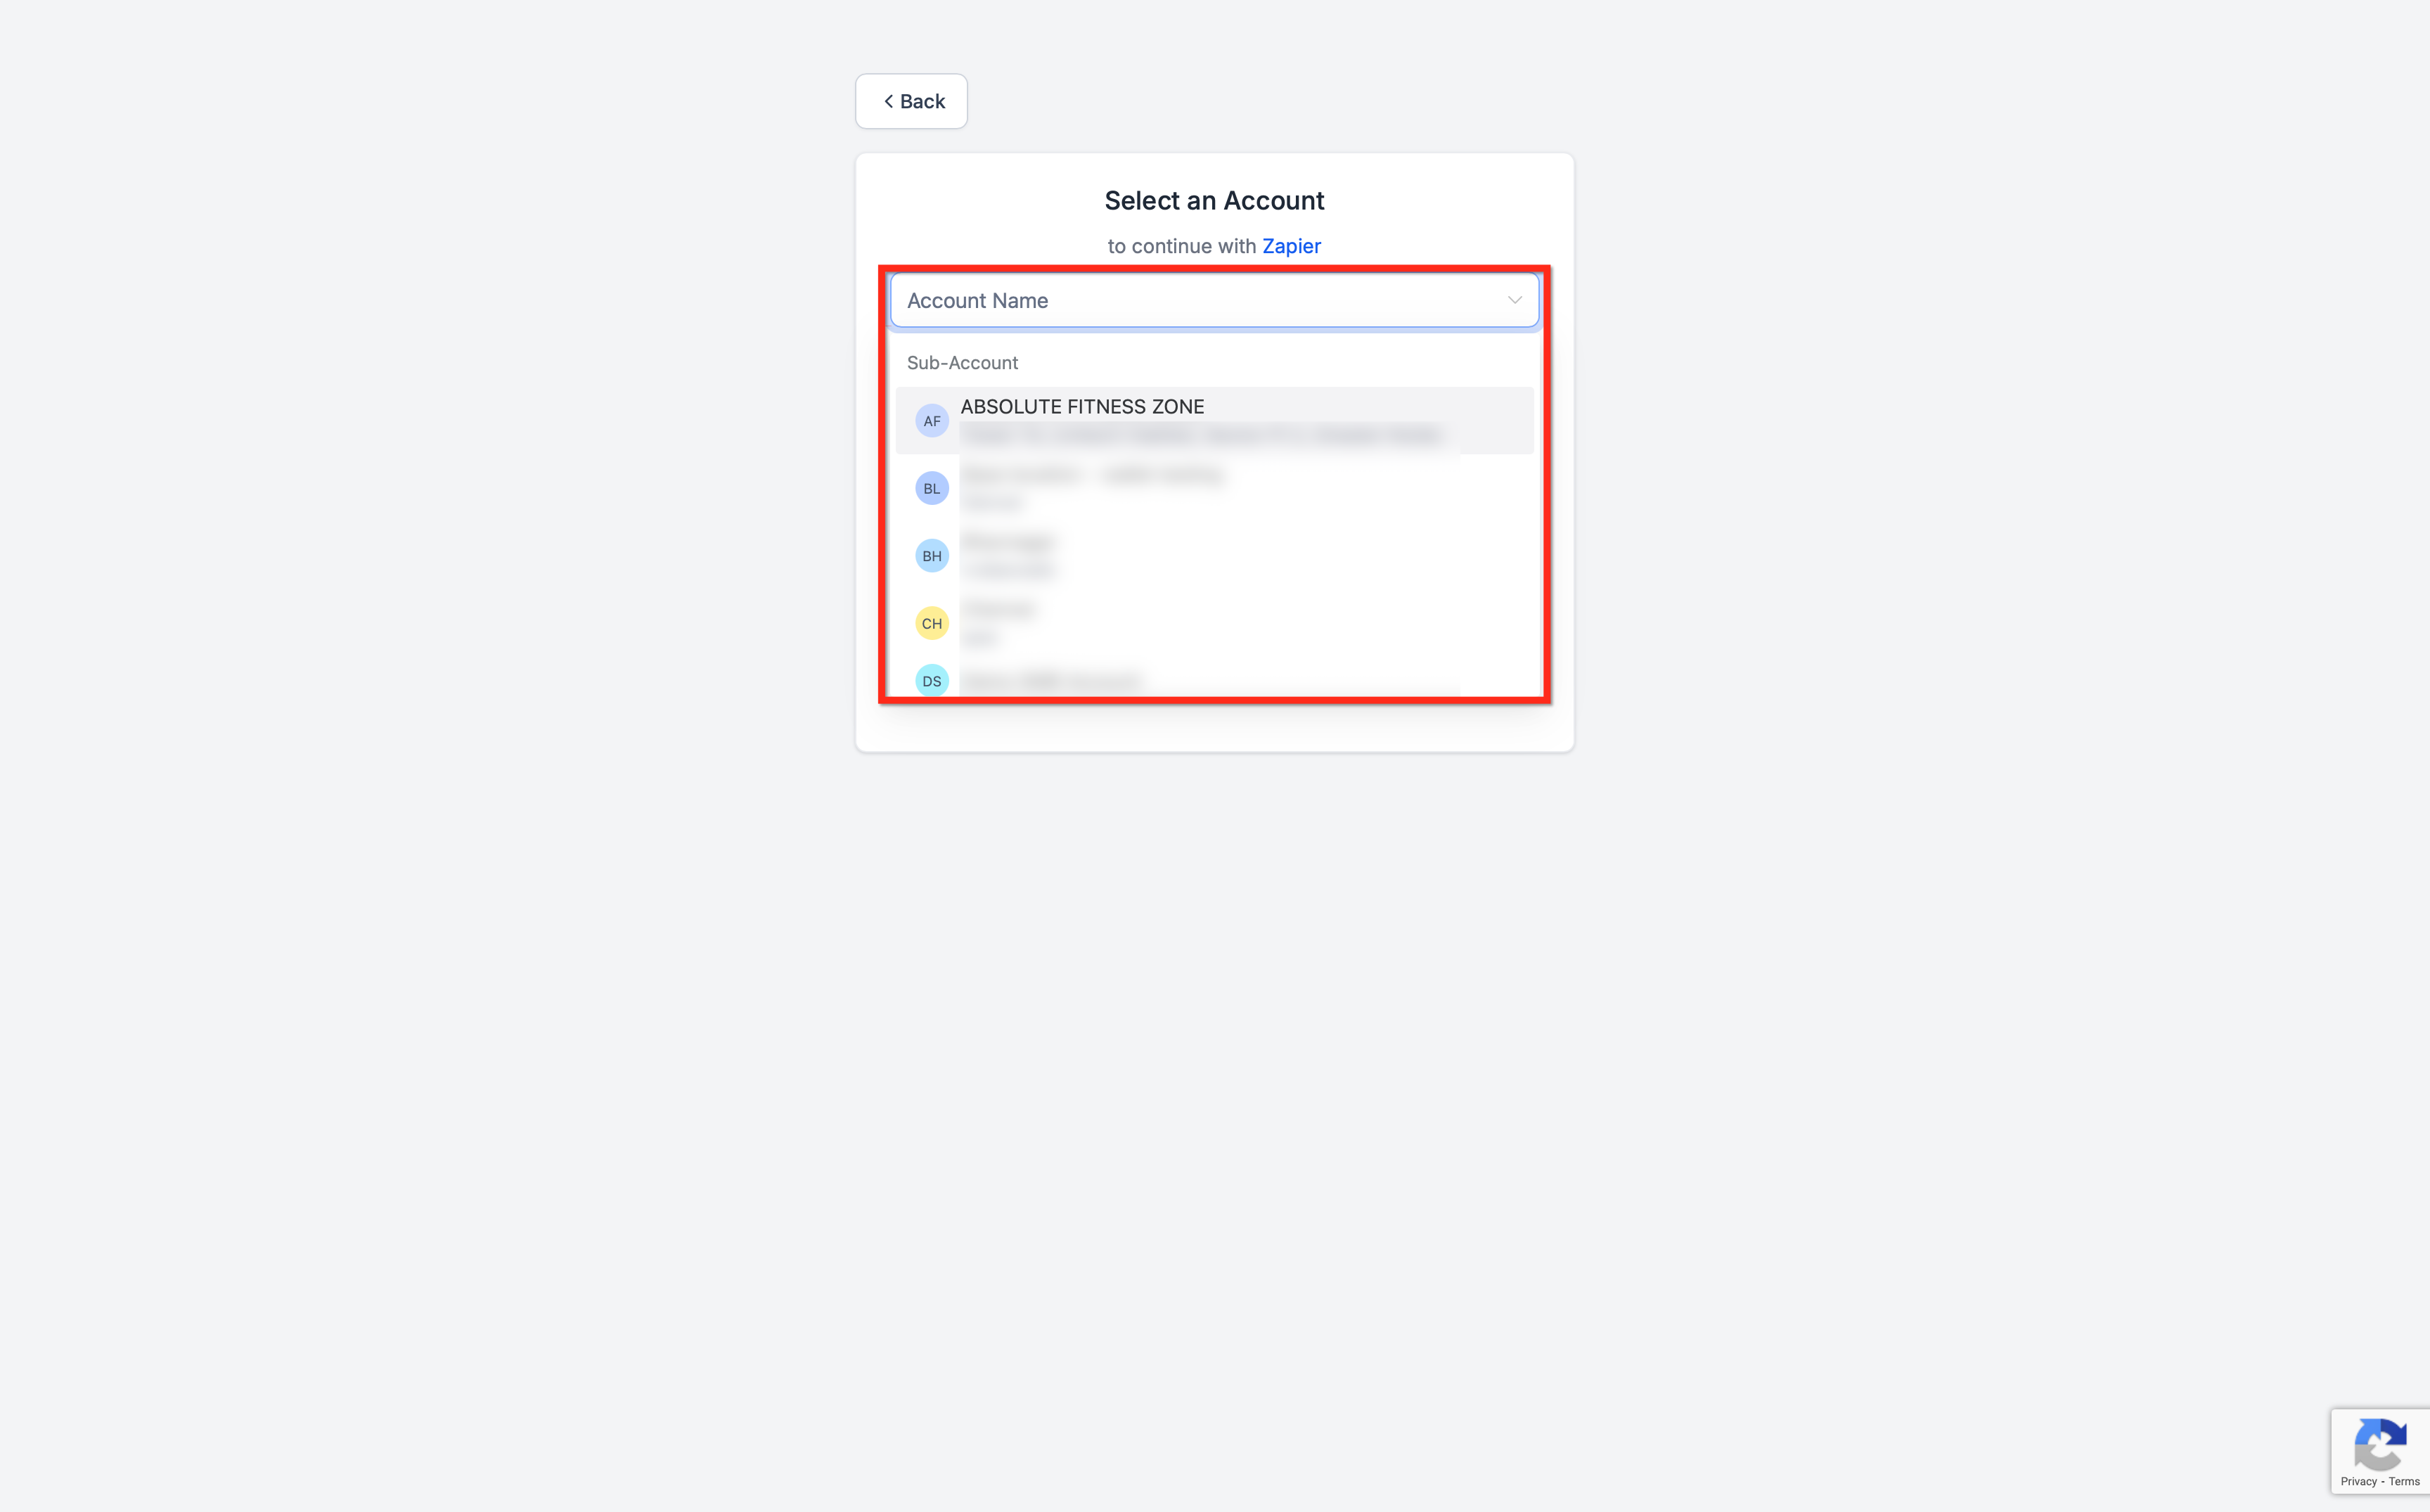Click the yellow CH avatar icon

pyautogui.click(x=932, y=623)
